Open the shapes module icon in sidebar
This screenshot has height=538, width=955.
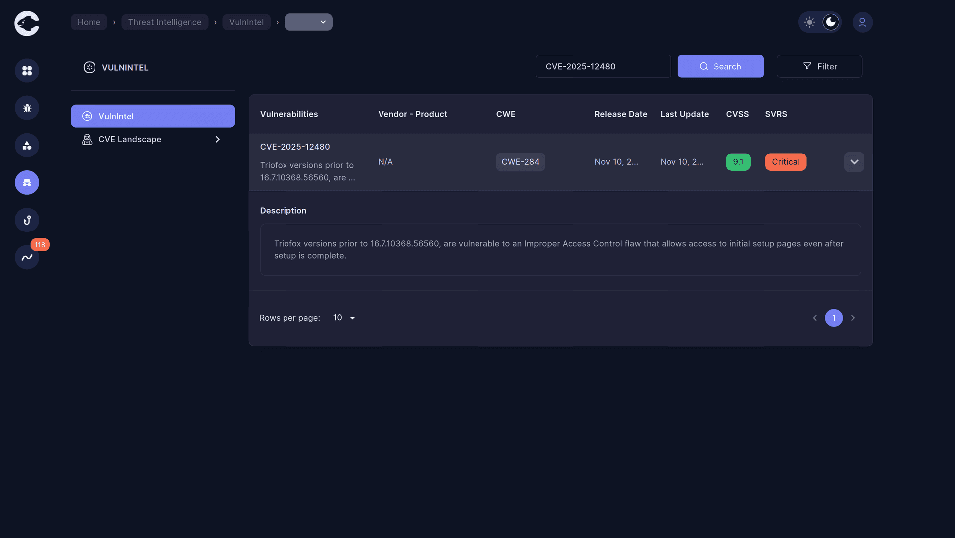click(x=27, y=145)
